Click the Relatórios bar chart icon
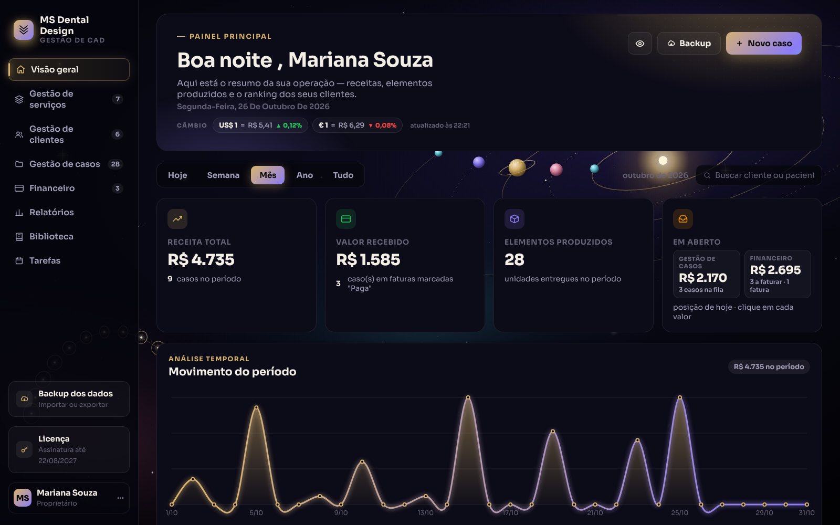Image resolution: width=840 pixels, height=525 pixels. pos(19,212)
